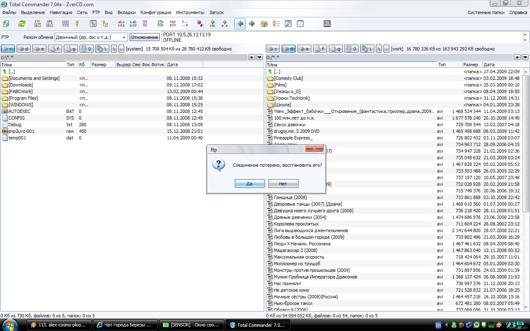
Task: Sort left panel by Дата column header
Action: point(184,65)
